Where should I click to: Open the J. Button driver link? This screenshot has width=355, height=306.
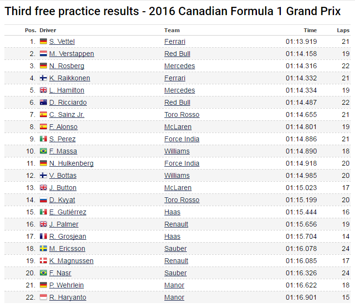pos(63,188)
